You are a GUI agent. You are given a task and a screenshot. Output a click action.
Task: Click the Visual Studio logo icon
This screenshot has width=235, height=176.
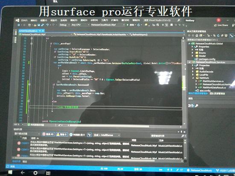(x=18, y=20)
